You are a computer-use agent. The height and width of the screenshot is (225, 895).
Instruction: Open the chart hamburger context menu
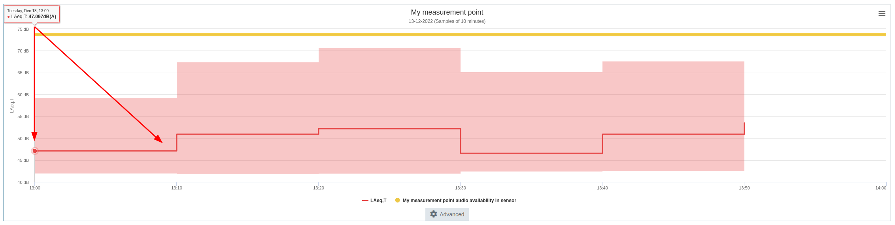pos(882,14)
